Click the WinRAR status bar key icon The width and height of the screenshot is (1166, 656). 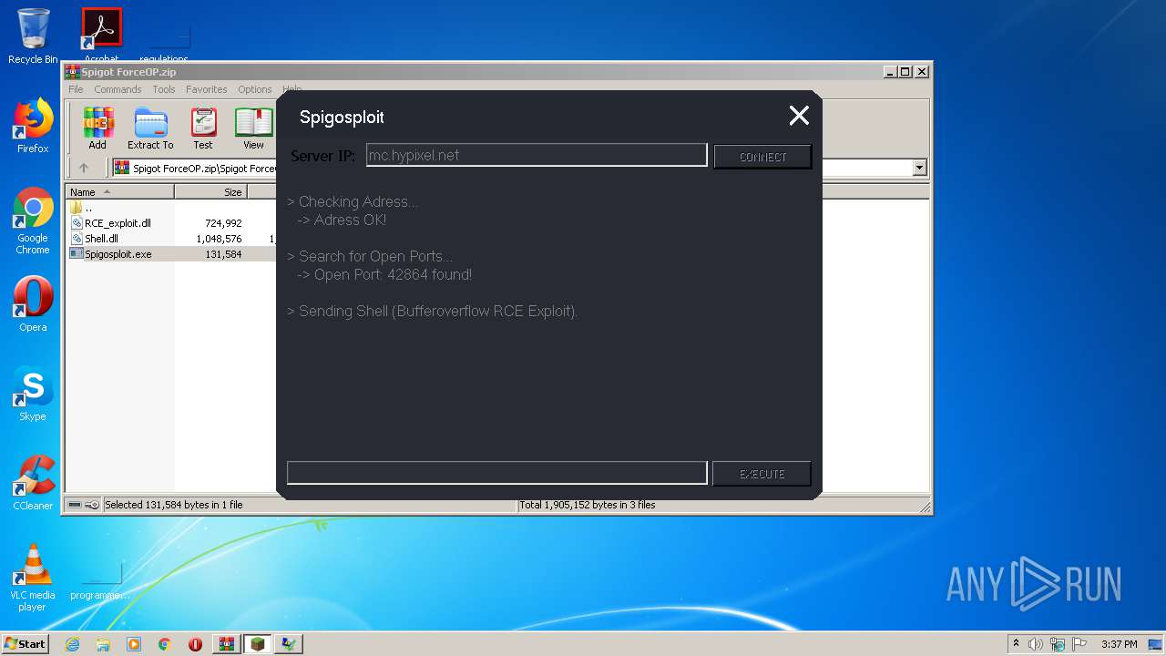(92, 505)
